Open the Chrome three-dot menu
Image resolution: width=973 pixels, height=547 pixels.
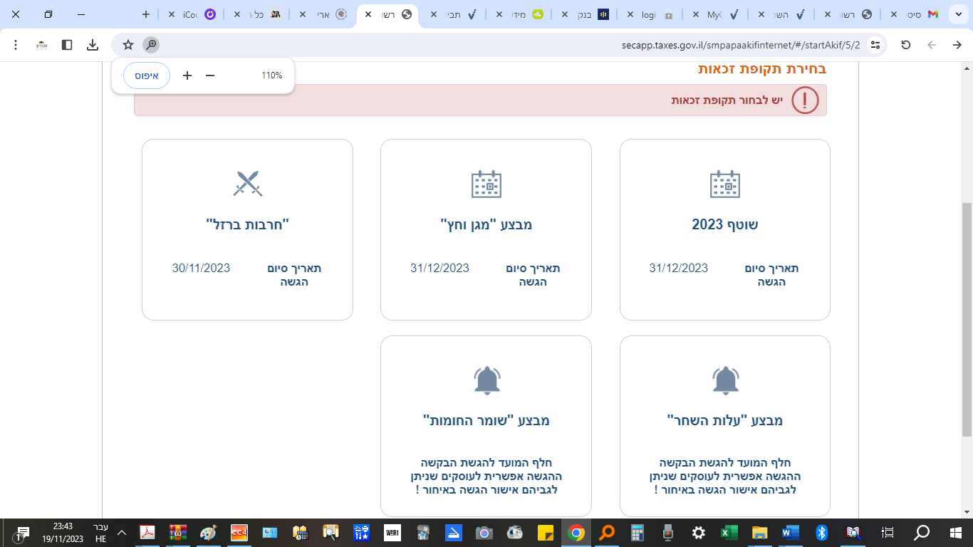coord(16,45)
